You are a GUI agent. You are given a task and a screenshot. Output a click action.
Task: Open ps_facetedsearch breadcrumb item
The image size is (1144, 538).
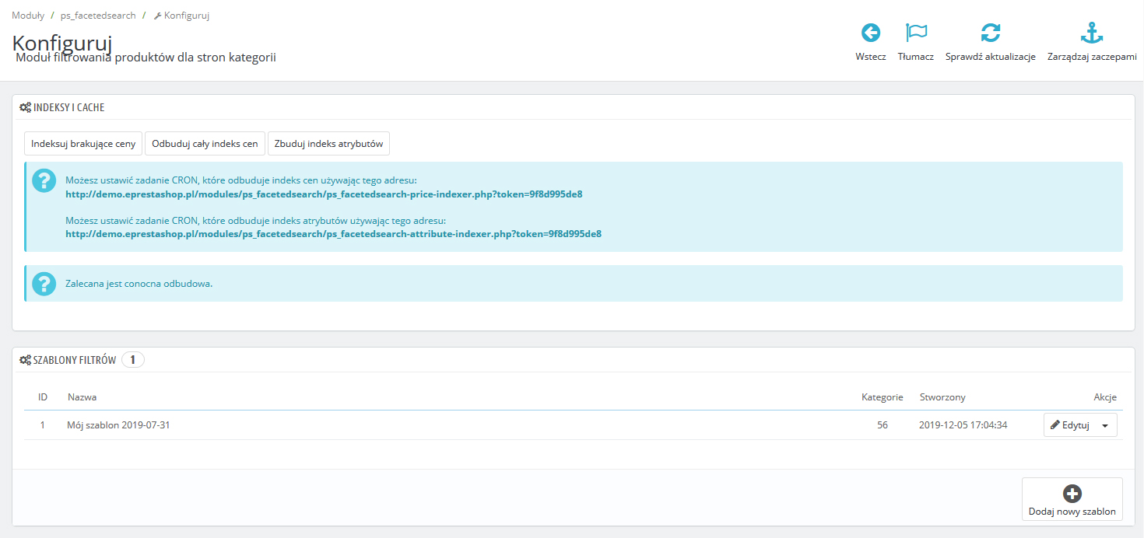(x=98, y=16)
